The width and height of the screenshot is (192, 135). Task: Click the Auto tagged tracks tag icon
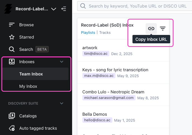(x=12, y=128)
